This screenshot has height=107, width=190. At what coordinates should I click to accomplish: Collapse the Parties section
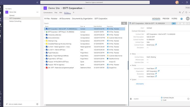[130, 65]
